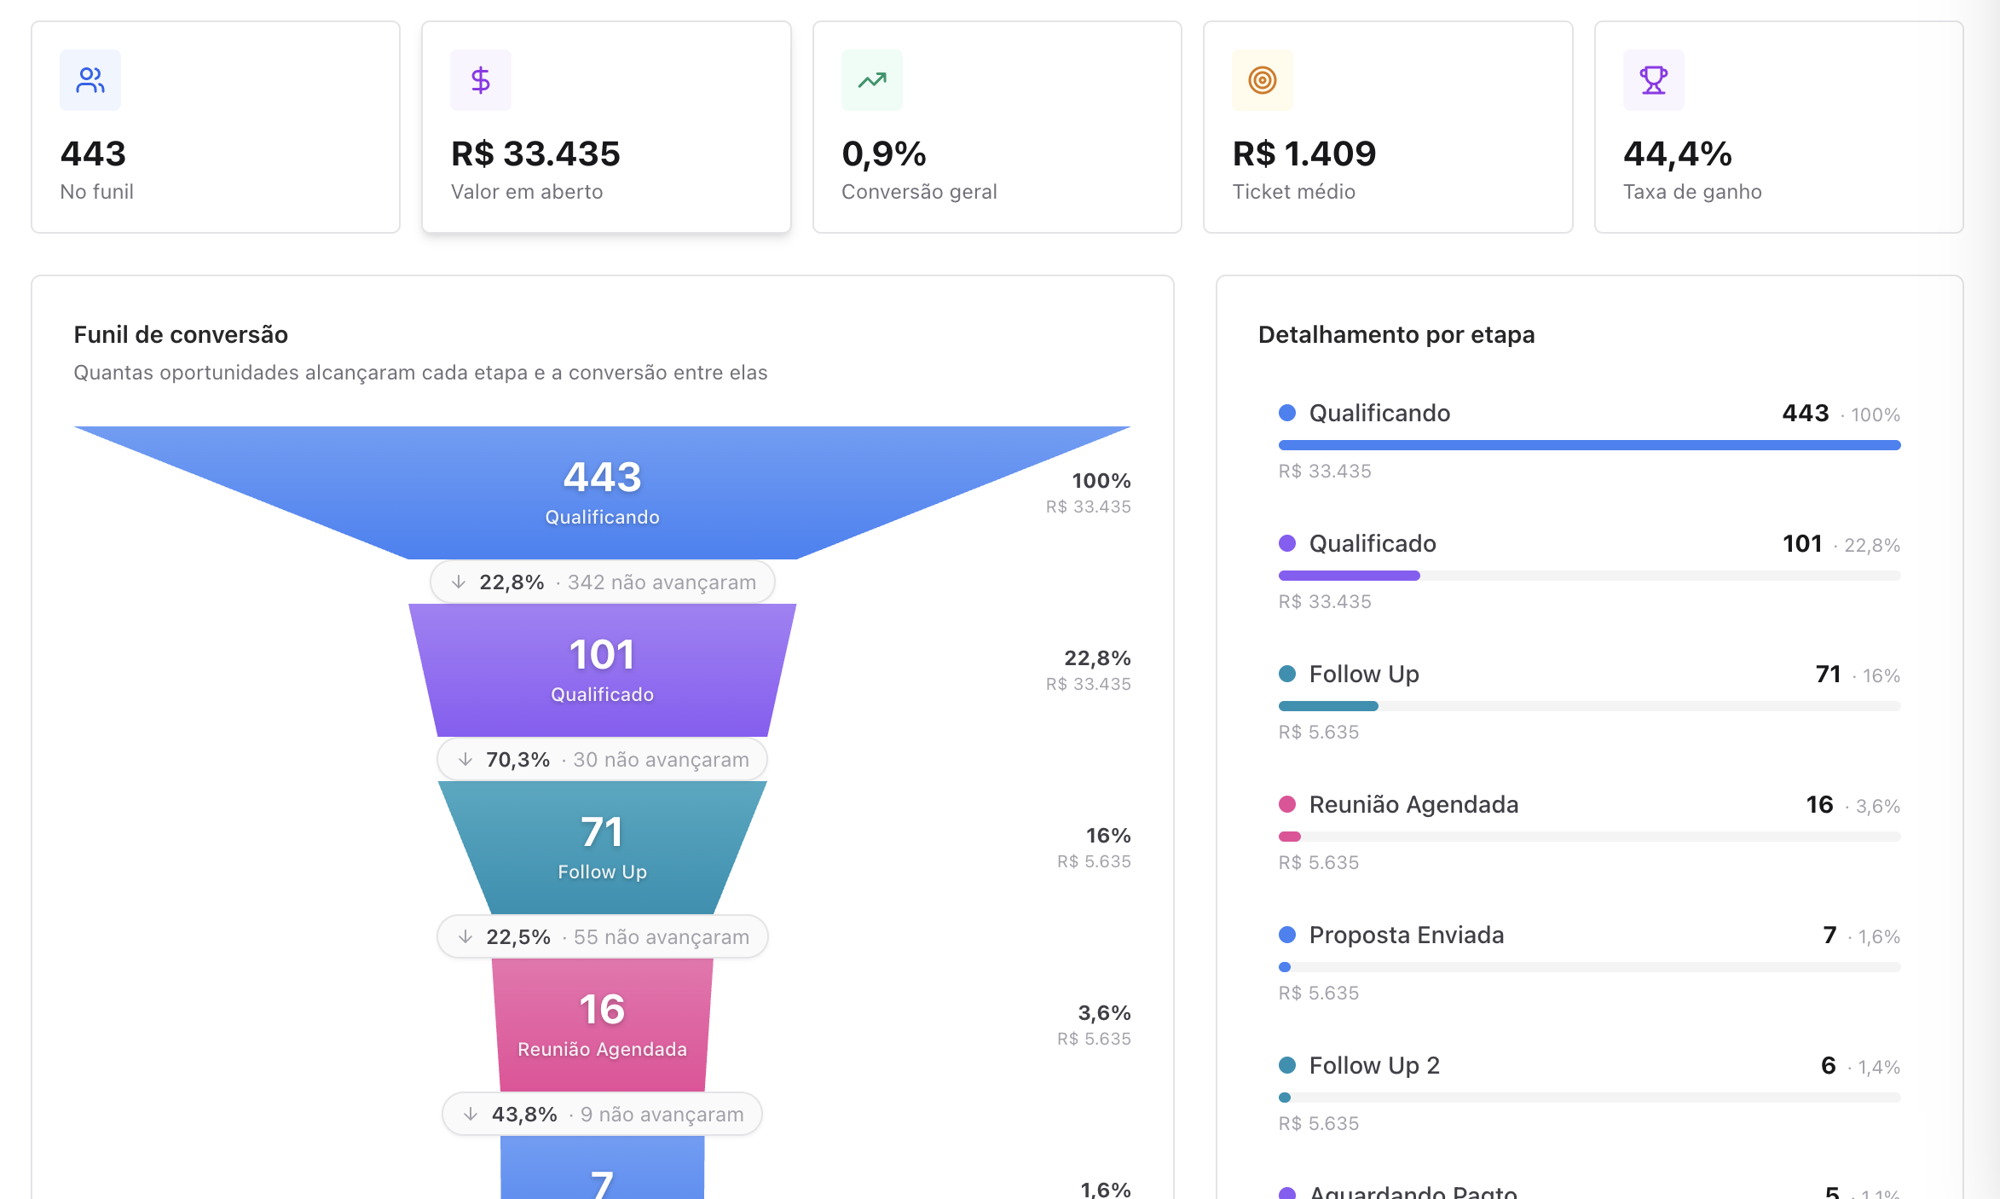Select the pink 16 Reunião Agendada funnel stage
Image resolution: width=2000 pixels, height=1199 pixels.
pyautogui.click(x=603, y=1025)
